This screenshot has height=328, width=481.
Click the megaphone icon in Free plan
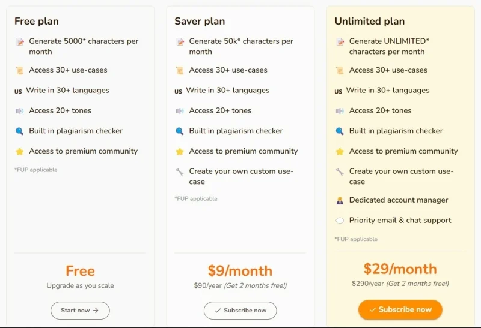pos(20,111)
